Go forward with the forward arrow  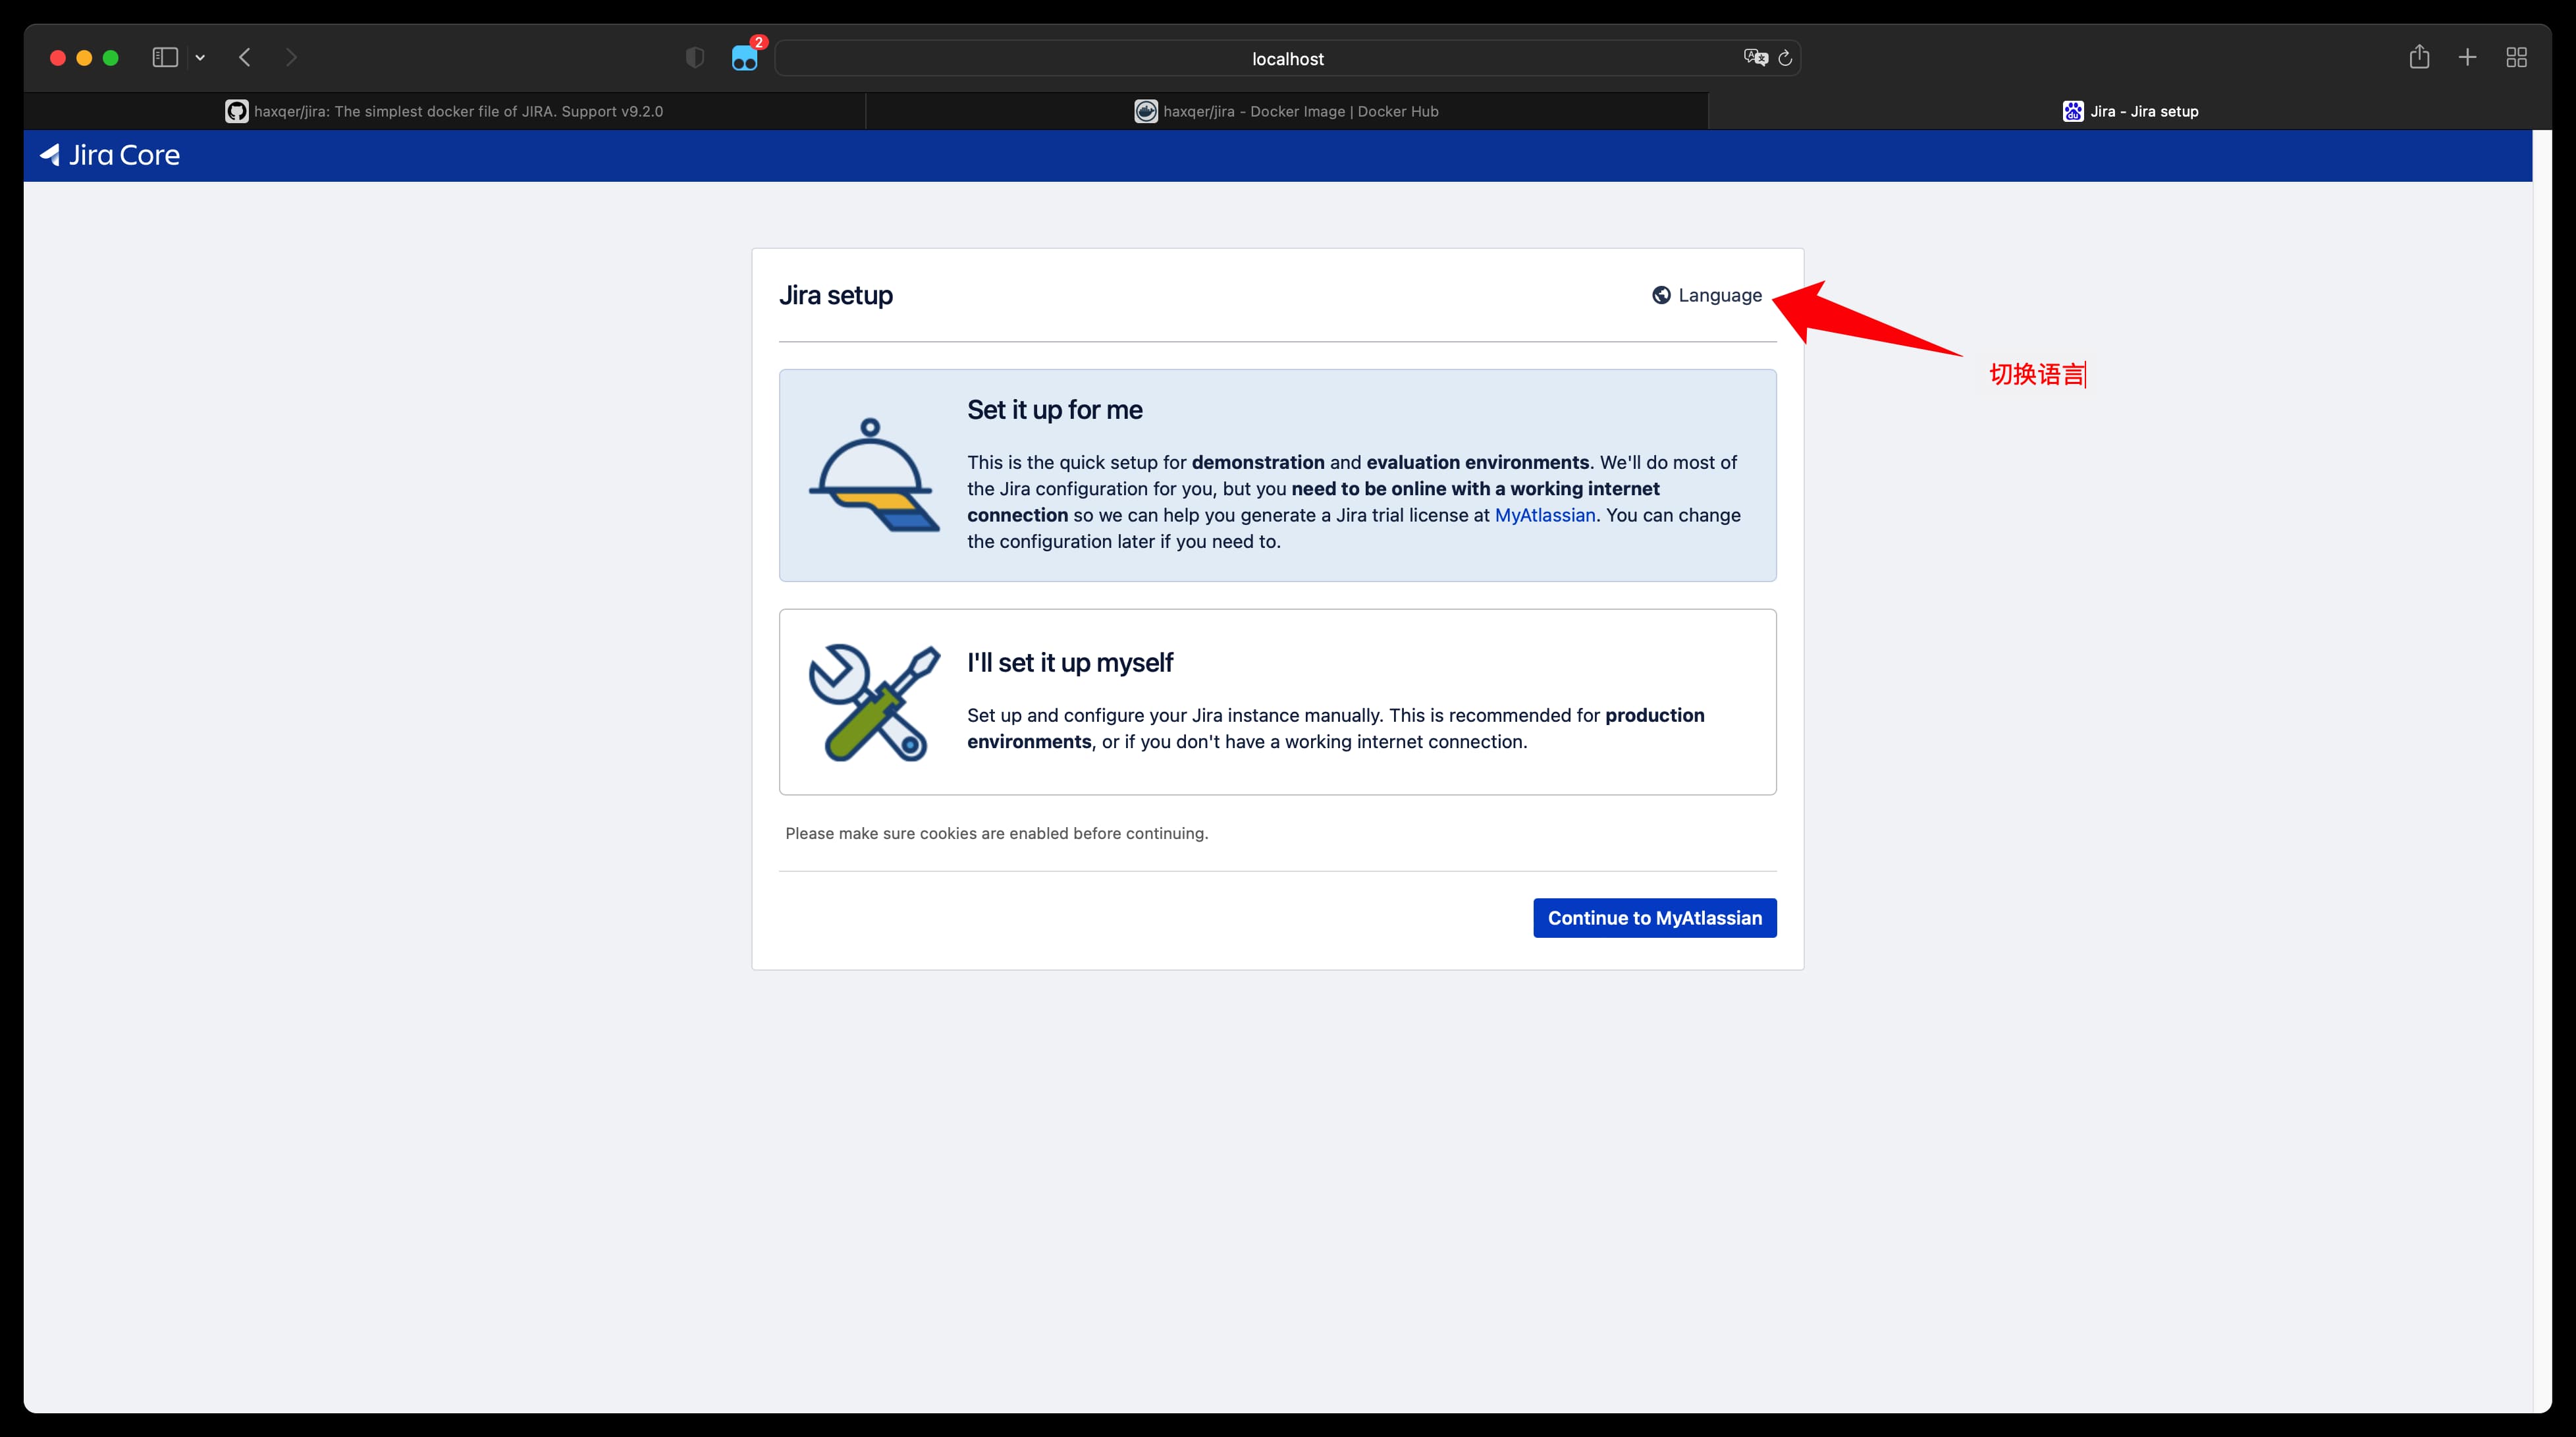pos(291,58)
